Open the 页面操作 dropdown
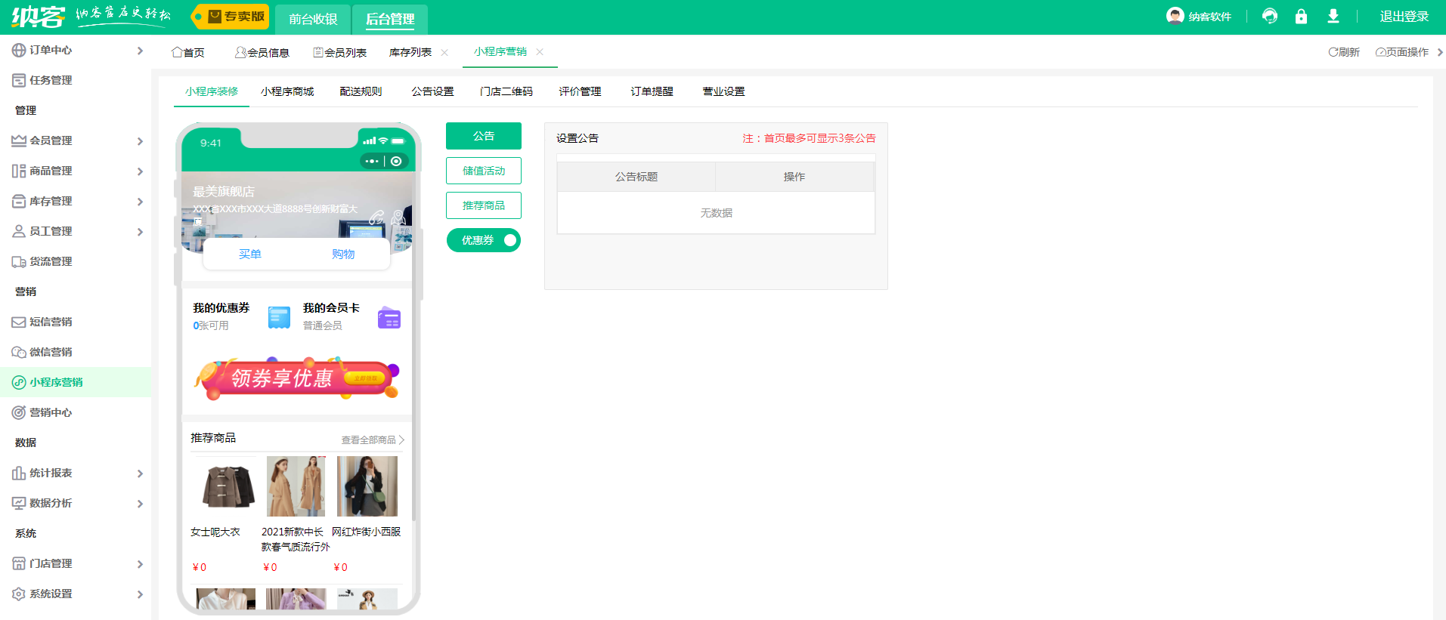1446x620 pixels. (1402, 52)
